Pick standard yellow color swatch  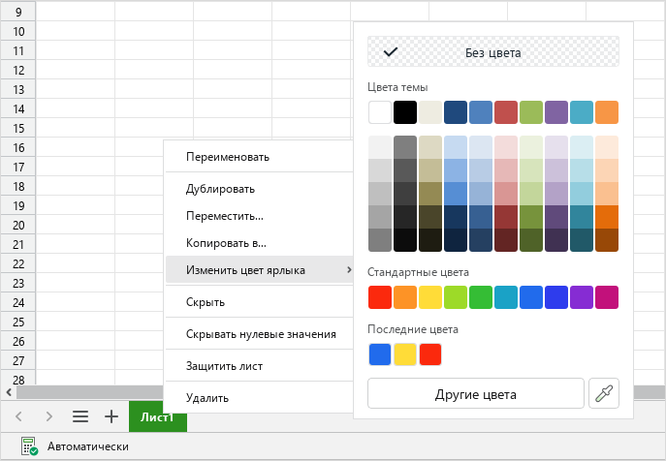click(430, 297)
